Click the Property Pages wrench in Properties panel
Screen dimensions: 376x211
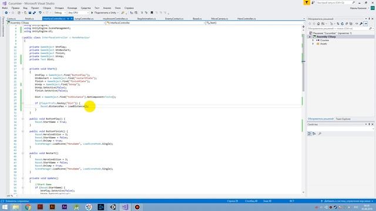click(320, 134)
